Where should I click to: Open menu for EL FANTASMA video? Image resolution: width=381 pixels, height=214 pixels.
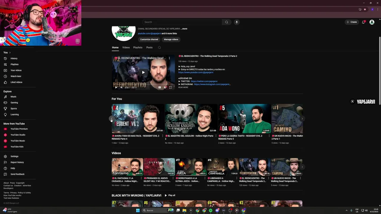point(141,178)
